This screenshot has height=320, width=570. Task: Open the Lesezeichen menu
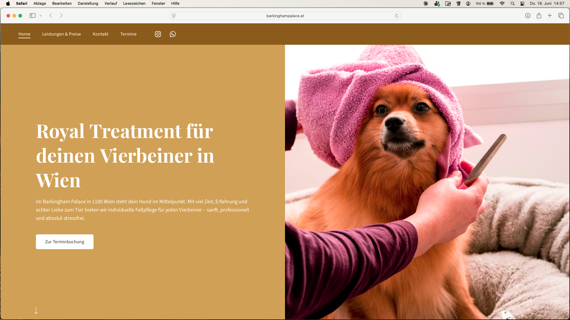[x=134, y=4]
